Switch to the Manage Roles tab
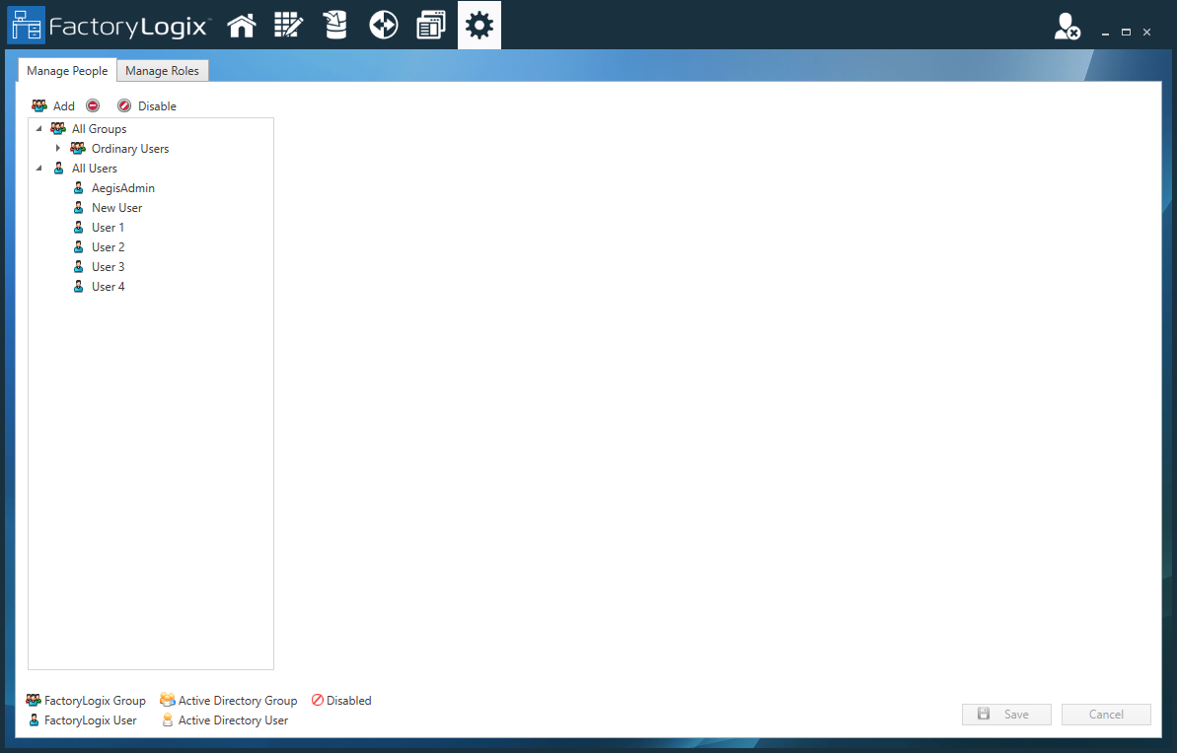 [162, 70]
